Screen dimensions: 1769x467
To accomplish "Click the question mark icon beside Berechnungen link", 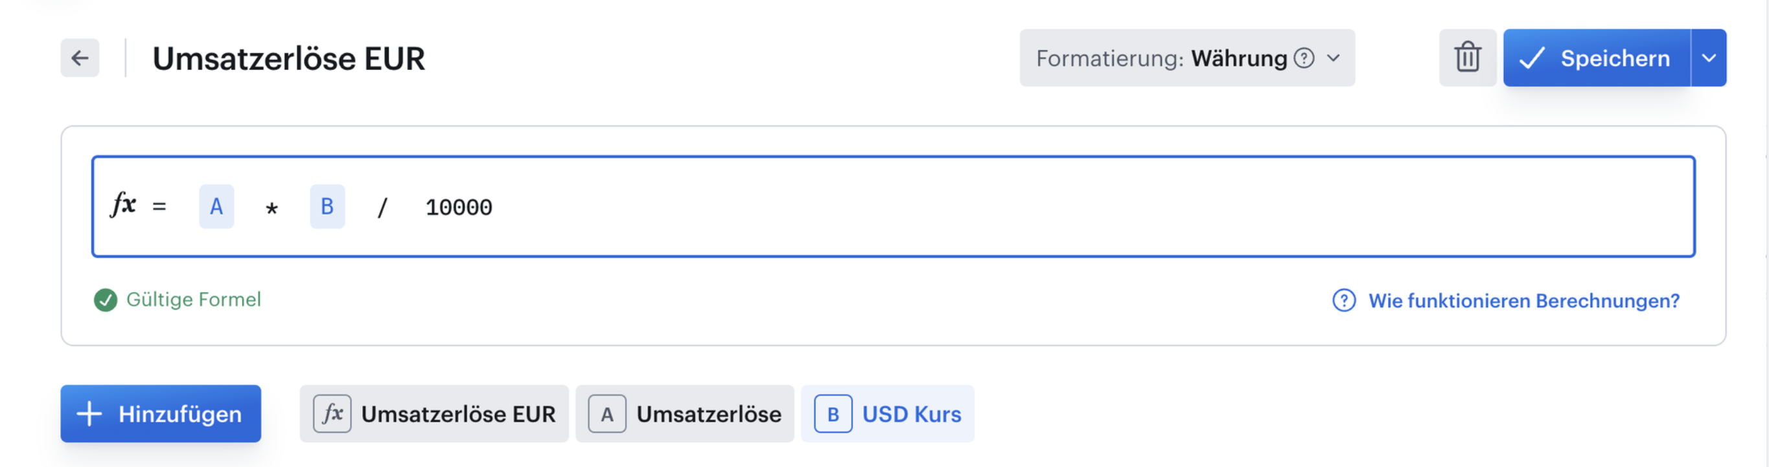I will coord(1344,300).
